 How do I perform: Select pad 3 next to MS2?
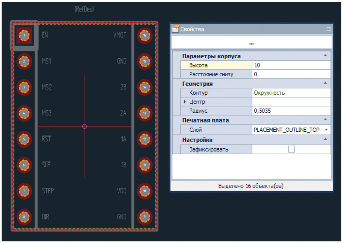click(24, 87)
